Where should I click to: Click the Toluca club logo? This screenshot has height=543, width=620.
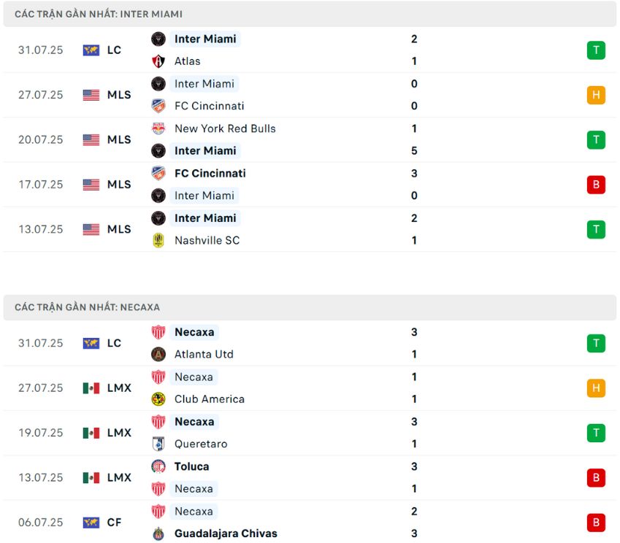tap(158, 466)
